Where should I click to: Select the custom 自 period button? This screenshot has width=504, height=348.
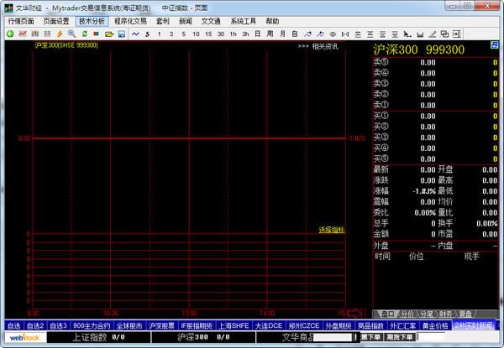click(295, 34)
